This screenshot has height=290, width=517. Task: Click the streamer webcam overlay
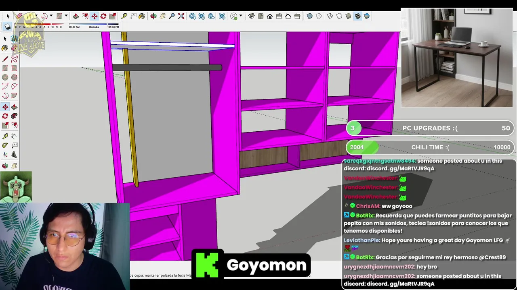[x=65, y=246]
